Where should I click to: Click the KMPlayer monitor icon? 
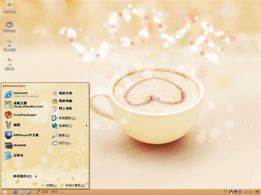(8, 135)
